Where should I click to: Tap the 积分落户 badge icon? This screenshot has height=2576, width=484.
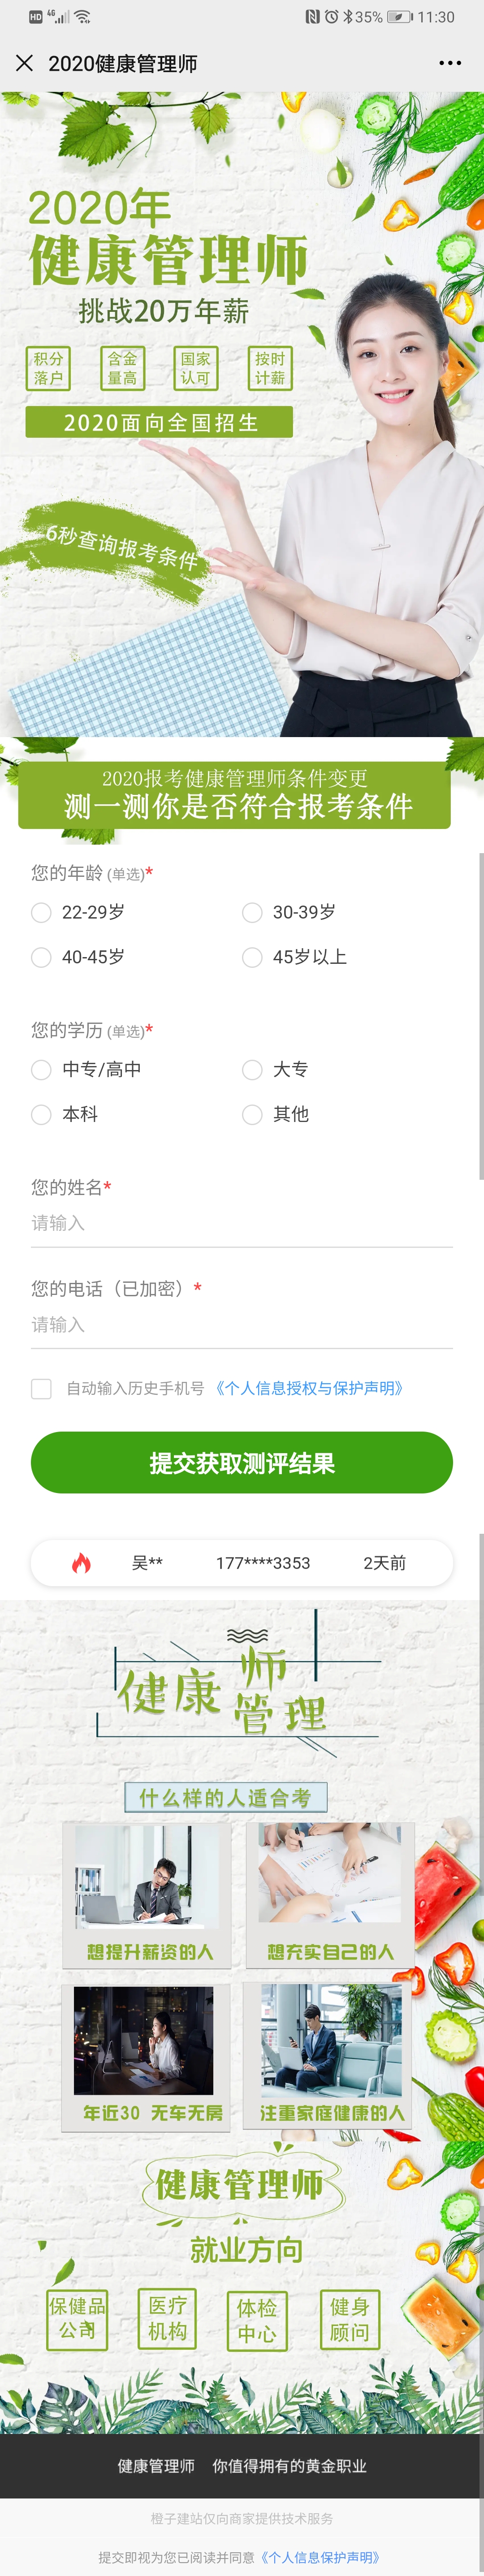tap(48, 368)
